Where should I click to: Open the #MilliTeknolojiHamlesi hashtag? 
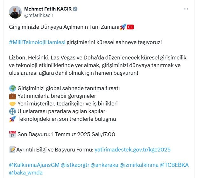pos(37,43)
